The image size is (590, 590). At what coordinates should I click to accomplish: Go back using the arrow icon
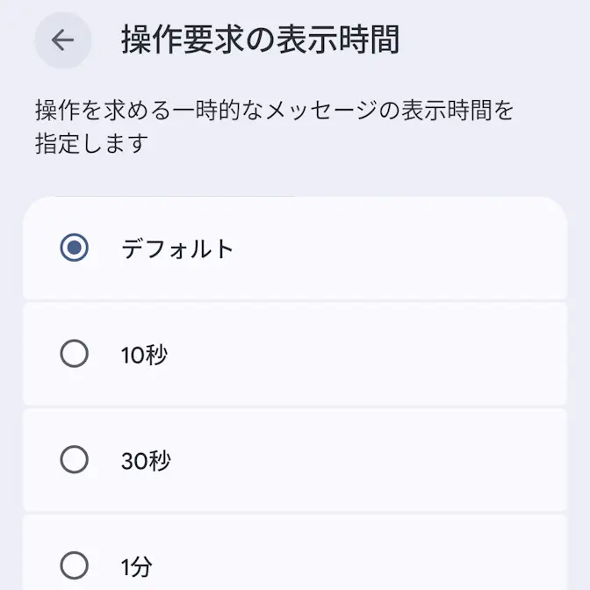[62, 40]
